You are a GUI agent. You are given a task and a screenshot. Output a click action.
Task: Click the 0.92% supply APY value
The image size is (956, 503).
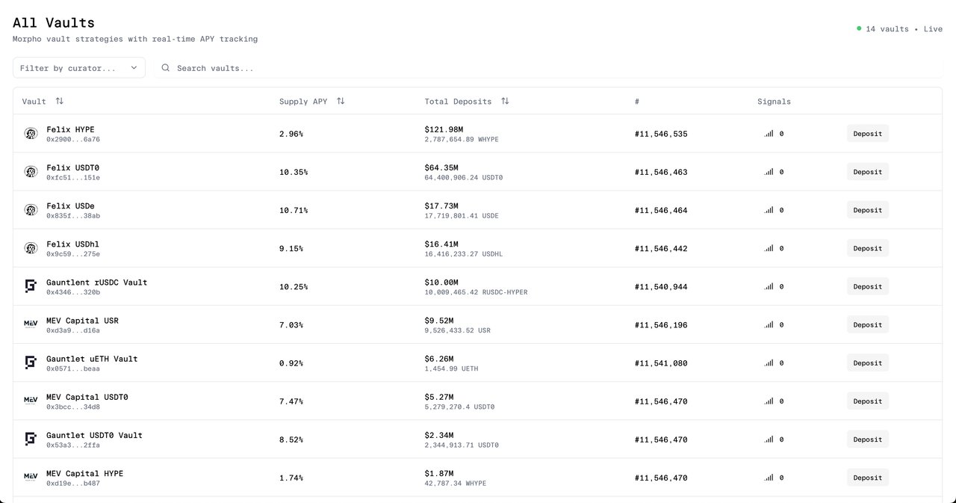coord(291,362)
